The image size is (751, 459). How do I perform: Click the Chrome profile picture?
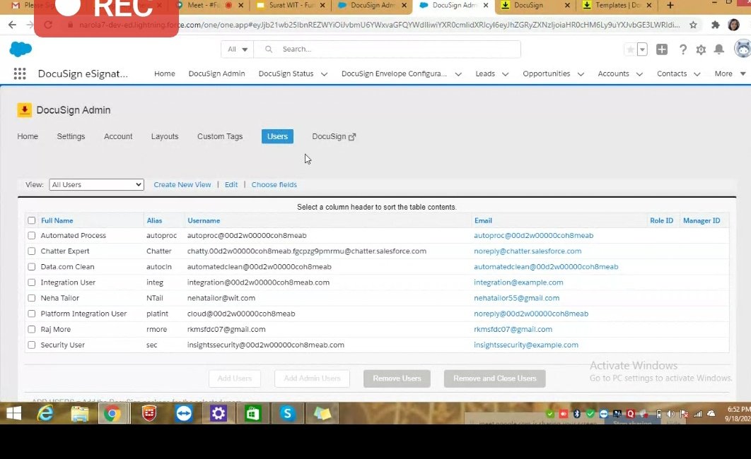pyautogui.click(x=733, y=25)
